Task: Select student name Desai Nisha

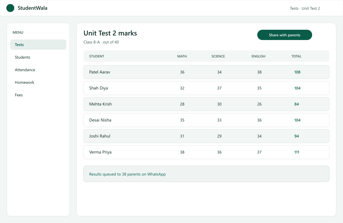Action: pyautogui.click(x=100, y=120)
